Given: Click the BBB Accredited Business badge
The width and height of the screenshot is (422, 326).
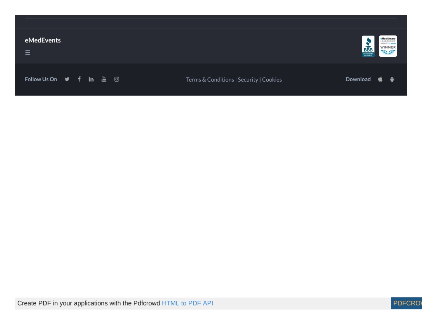Looking at the screenshot, I should (x=368, y=46).
